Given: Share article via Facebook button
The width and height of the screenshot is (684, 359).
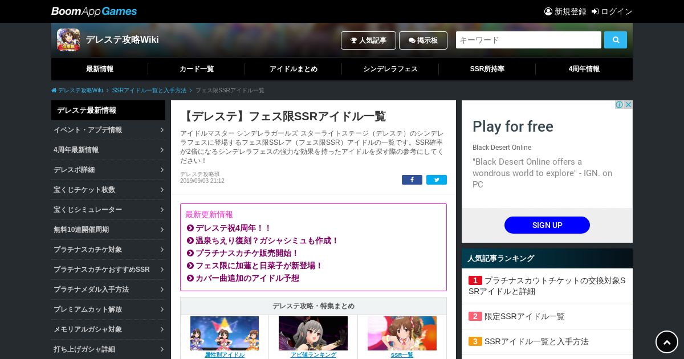Looking at the screenshot, I should (412, 179).
